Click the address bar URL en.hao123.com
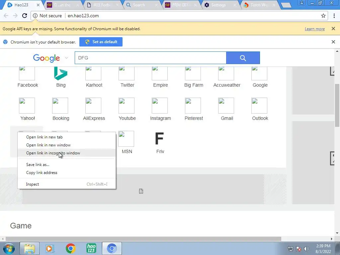Screen dimensions: 340x255 point(83,16)
